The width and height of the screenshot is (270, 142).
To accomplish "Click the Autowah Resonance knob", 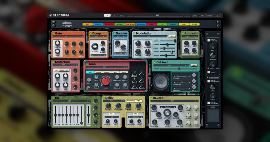I will click(186, 50).
